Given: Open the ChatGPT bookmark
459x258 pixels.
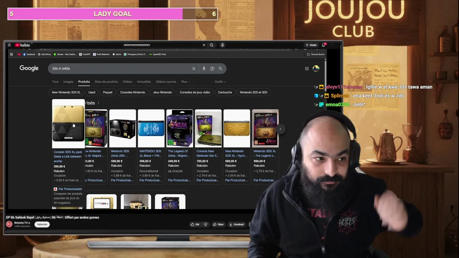Looking at the screenshot, I should point(85,54).
